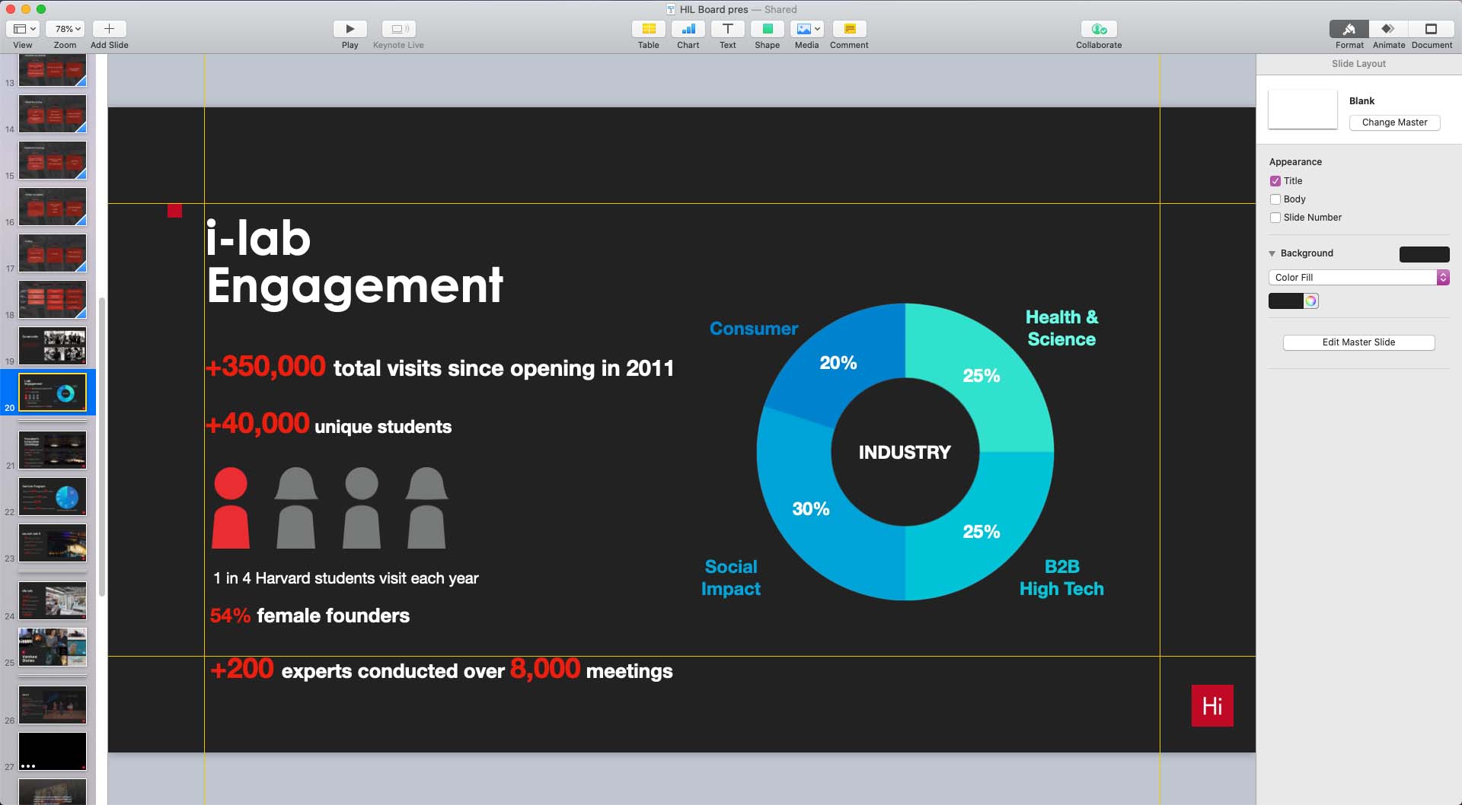The height and width of the screenshot is (805, 1462).
Task: Click the Social Impact chart label
Action: click(731, 577)
